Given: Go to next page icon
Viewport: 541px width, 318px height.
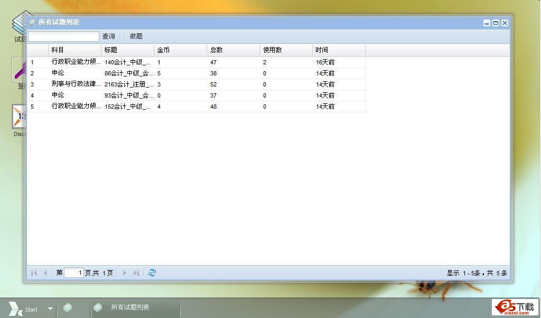Looking at the screenshot, I should coord(125,273).
